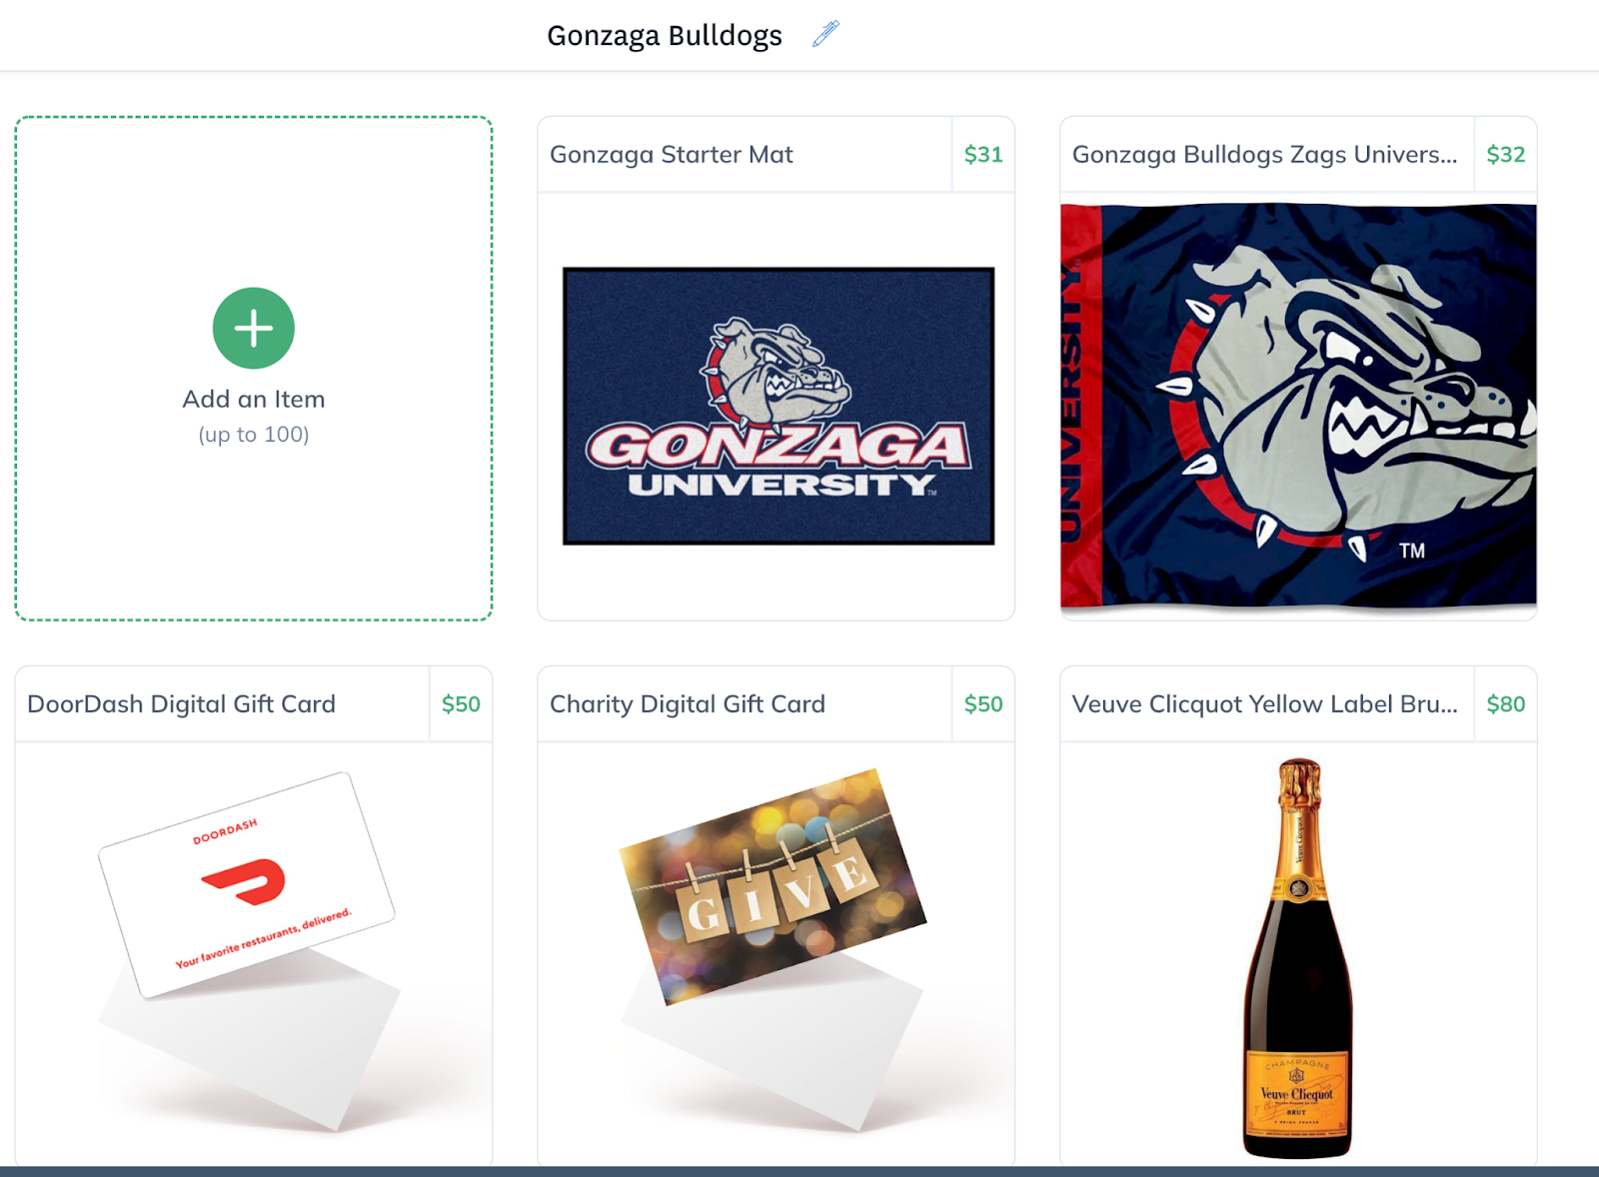Click the $31 price tag
The width and height of the screenshot is (1599, 1177).
point(983,155)
